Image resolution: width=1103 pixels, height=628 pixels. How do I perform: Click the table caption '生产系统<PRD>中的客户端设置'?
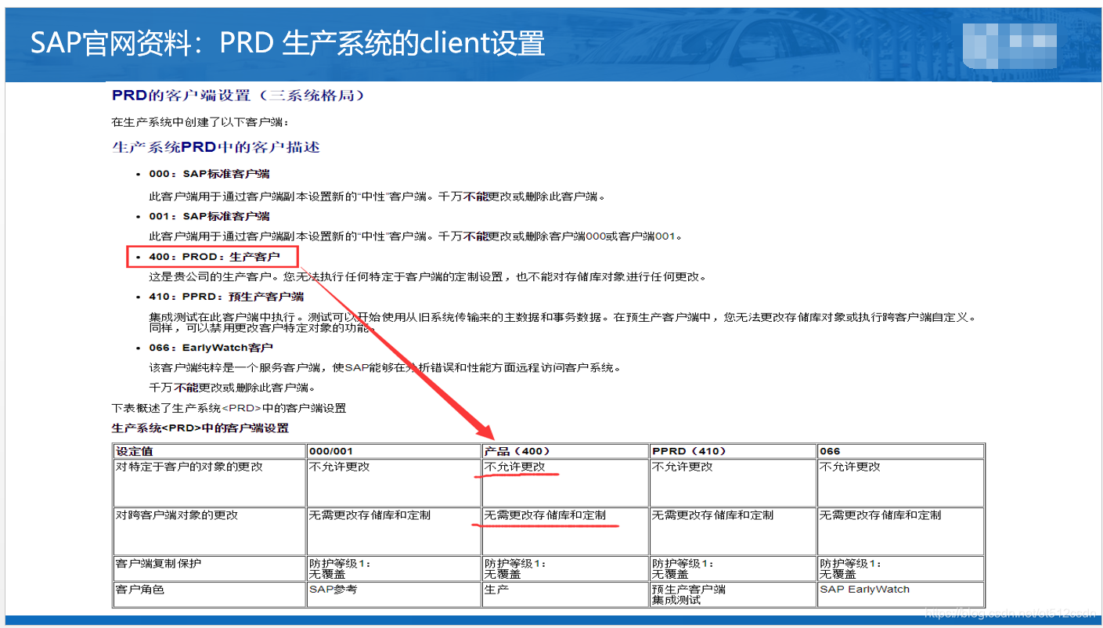[x=200, y=428]
